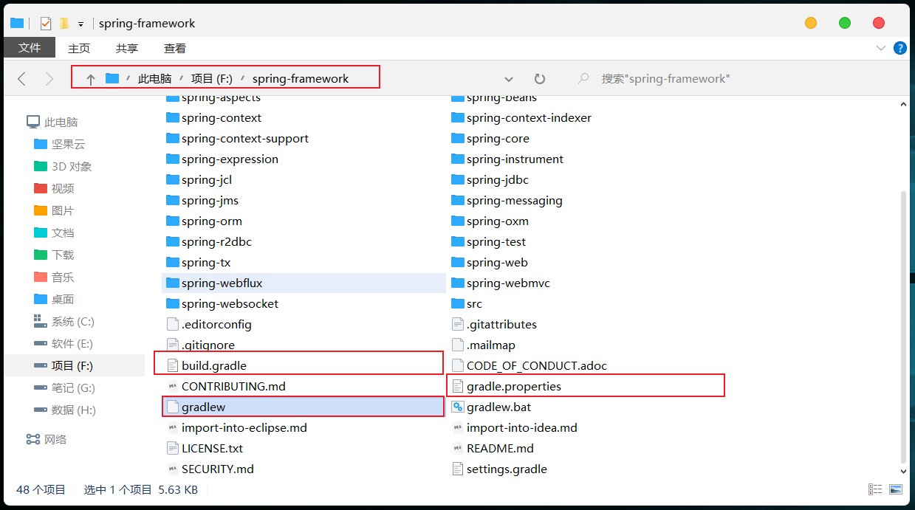Select 图片 folder in the navigation pane

pos(63,210)
